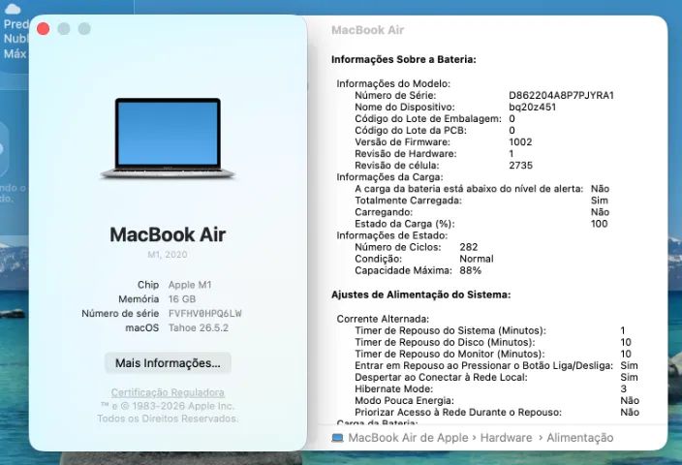
Task: Click the M1, 2020 model subtitle
Action: point(168,255)
